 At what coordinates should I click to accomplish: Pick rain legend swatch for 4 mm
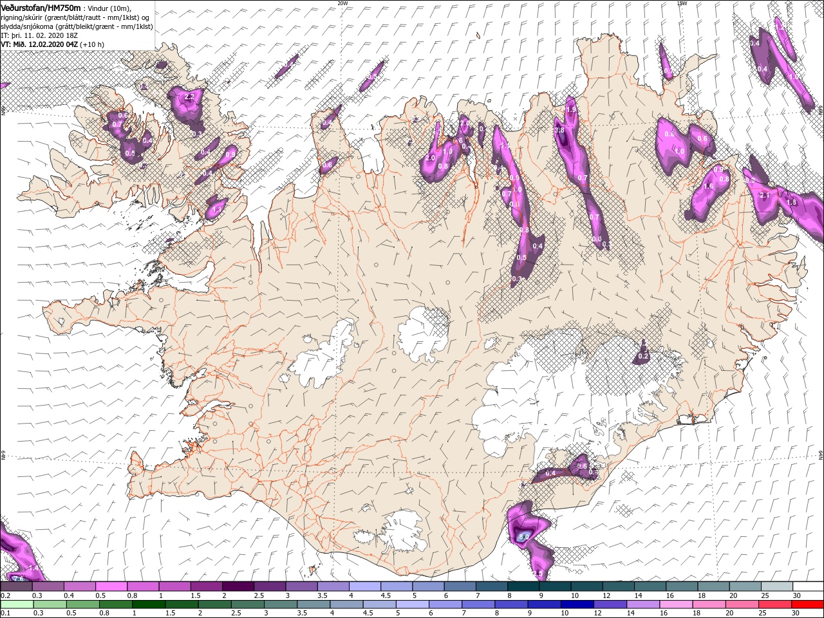346,604
